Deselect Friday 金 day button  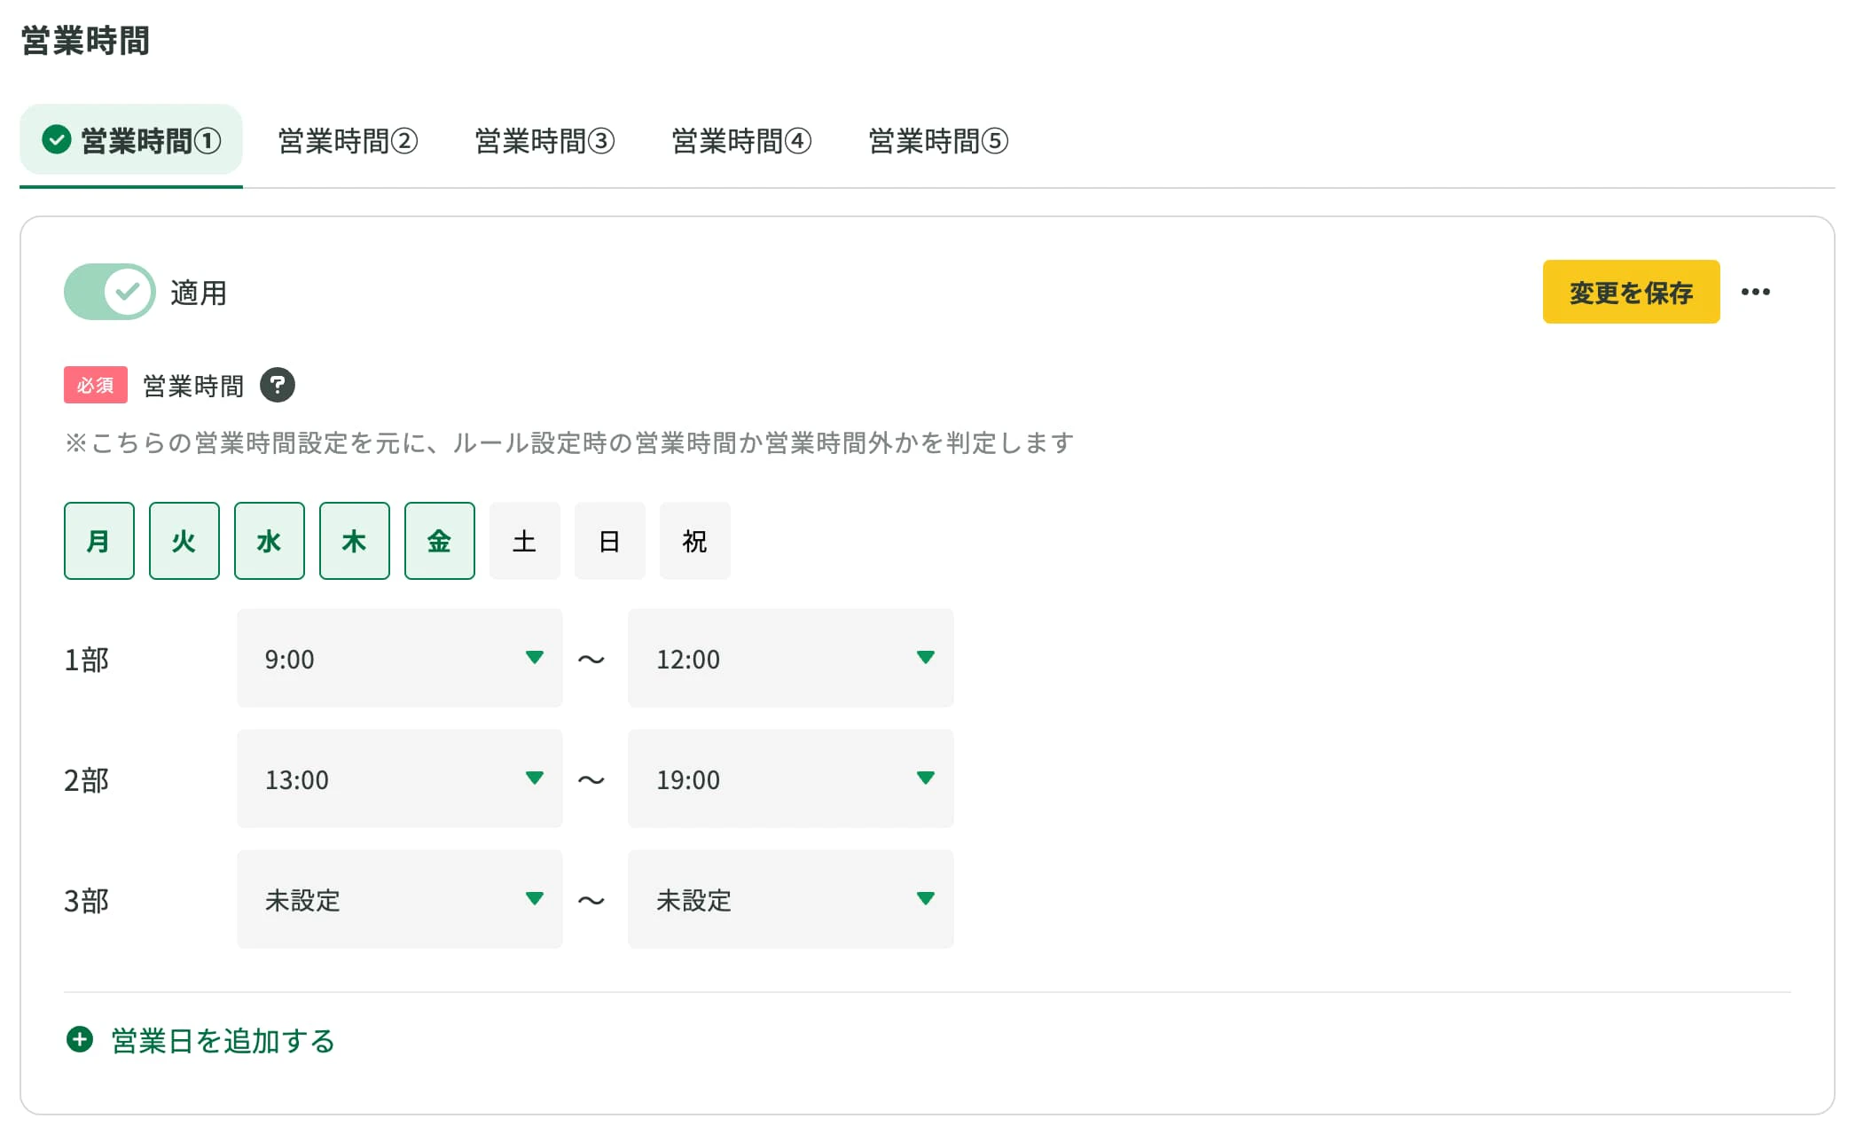pos(439,541)
